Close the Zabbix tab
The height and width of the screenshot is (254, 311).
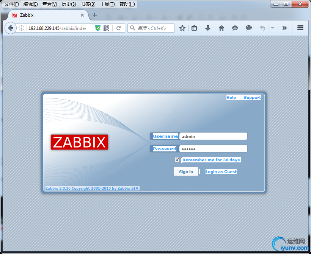pyautogui.click(x=82, y=15)
